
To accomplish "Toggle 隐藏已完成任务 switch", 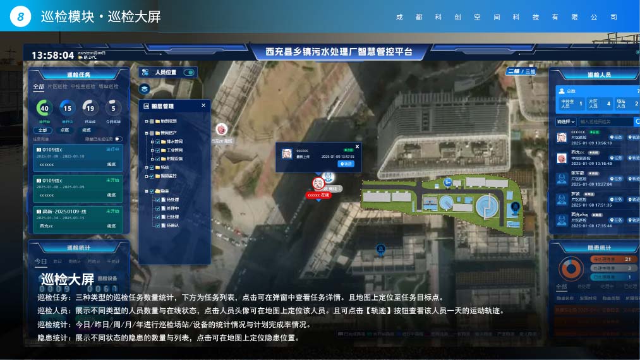I will click(x=118, y=139).
